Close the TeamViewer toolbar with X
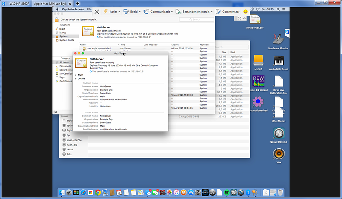 tap(97, 12)
